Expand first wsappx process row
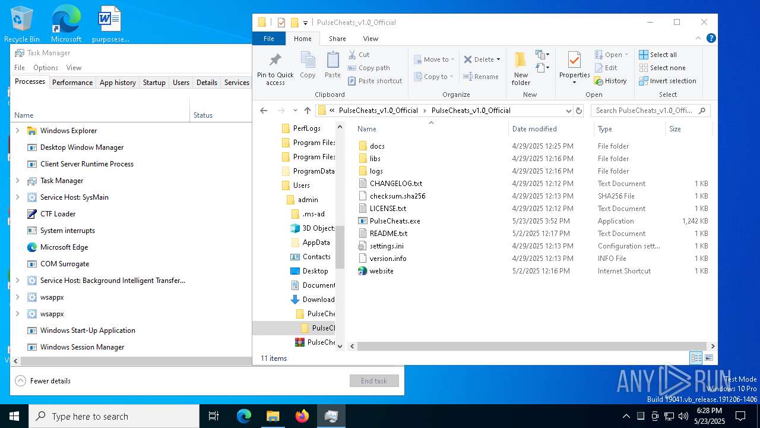This screenshot has width=760, height=428. click(17, 297)
